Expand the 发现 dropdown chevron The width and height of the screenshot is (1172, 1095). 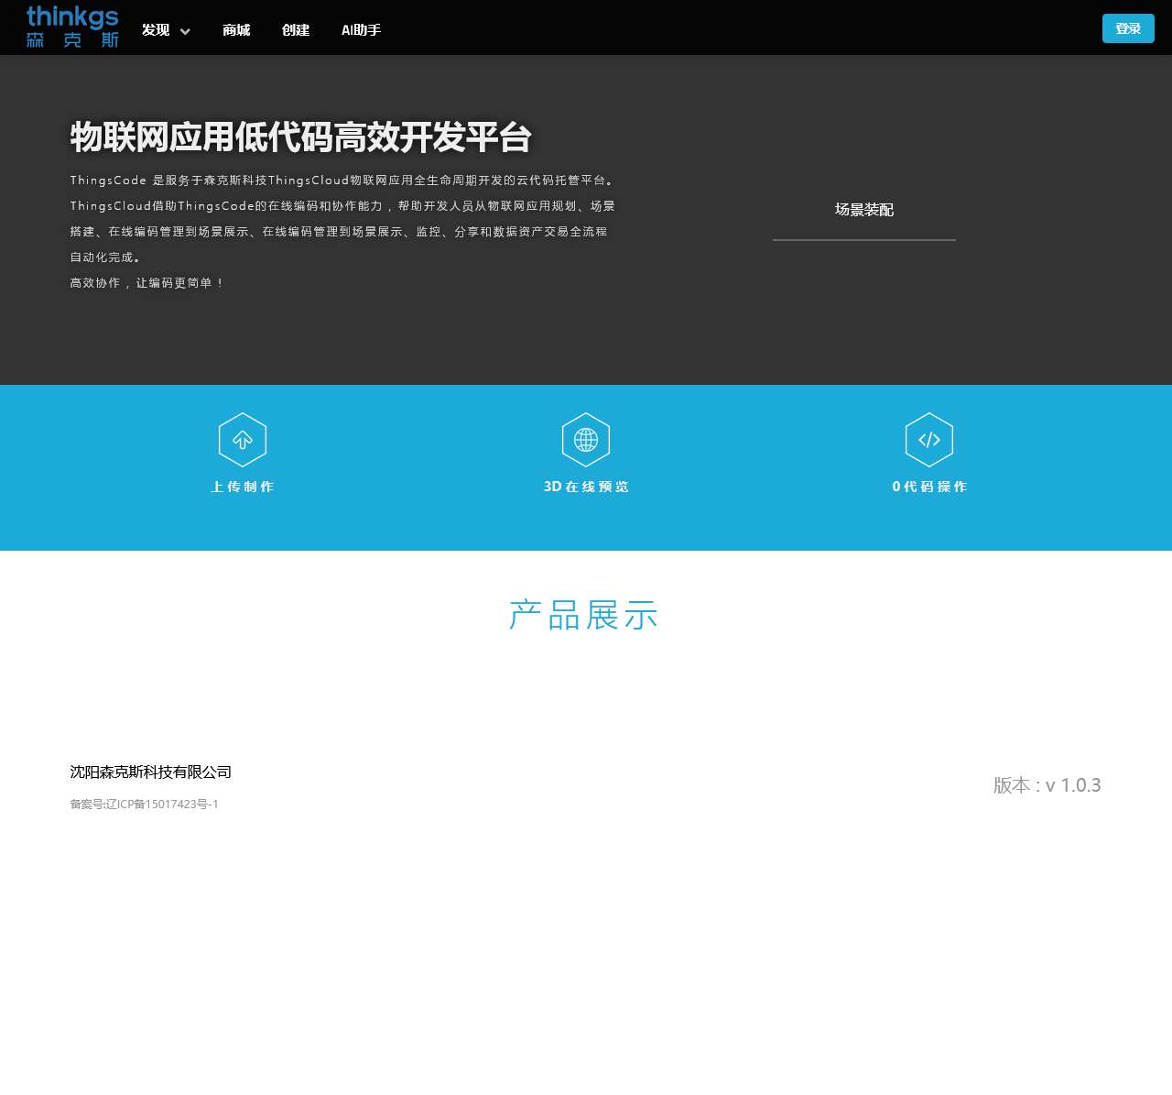pos(185,31)
